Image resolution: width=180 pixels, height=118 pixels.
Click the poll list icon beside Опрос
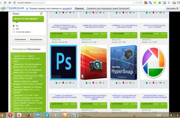click(x=42, y=14)
